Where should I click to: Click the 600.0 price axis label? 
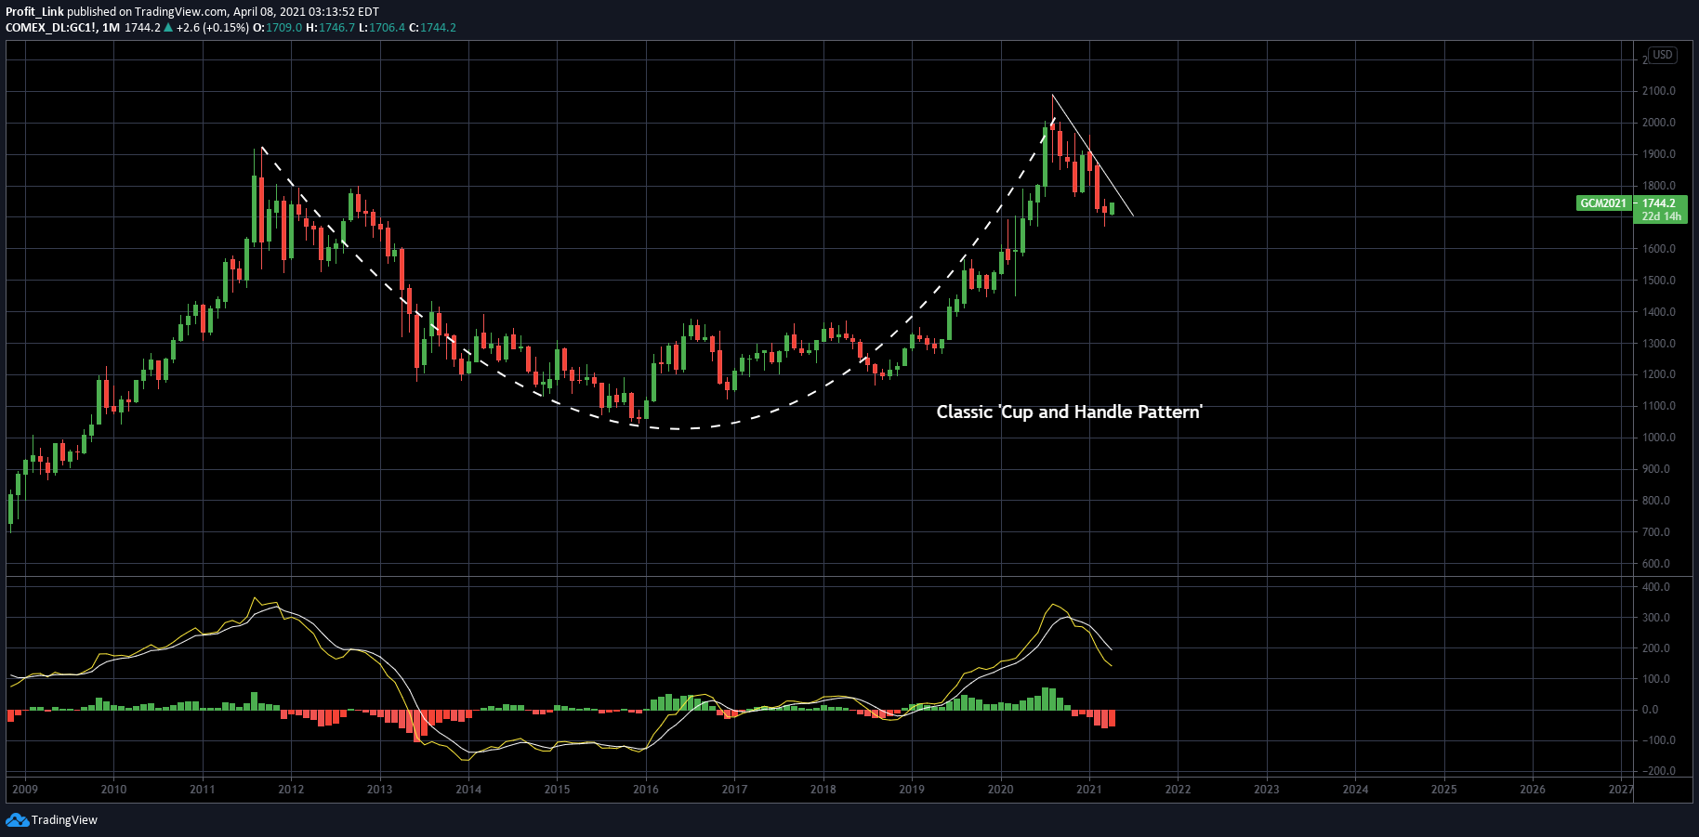pos(1656,564)
